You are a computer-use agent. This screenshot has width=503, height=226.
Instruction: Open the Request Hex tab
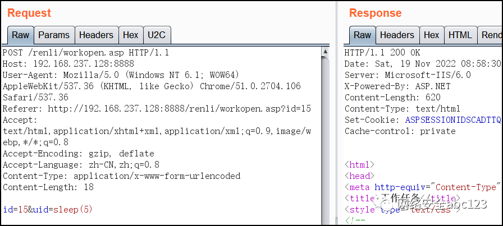(x=131, y=35)
